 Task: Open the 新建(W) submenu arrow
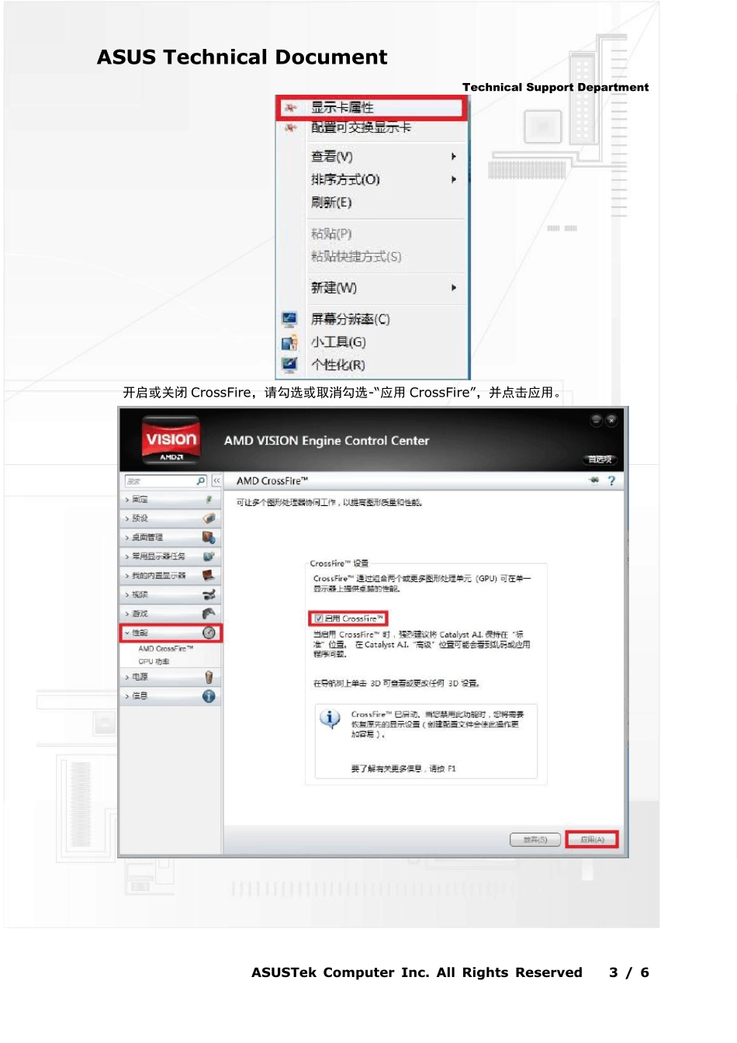click(454, 288)
